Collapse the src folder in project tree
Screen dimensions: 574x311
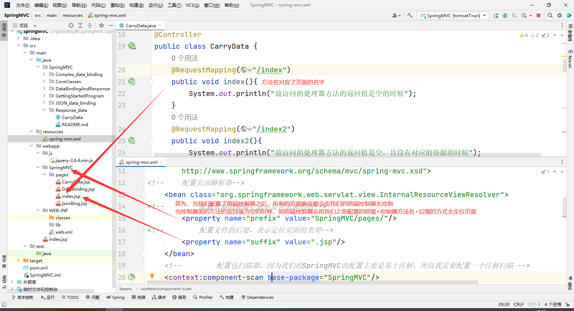point(18,46)
